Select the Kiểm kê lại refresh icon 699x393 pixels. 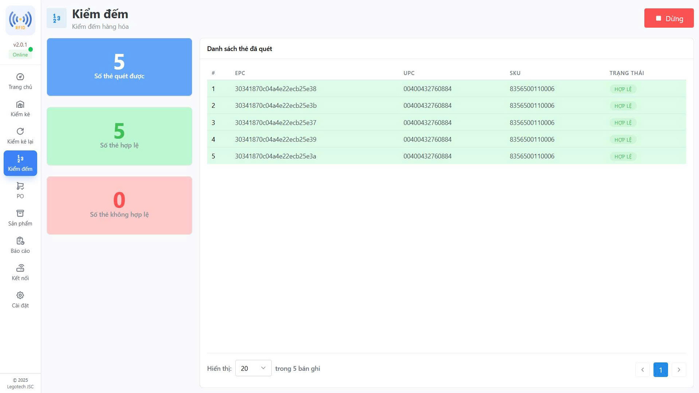(x=20, y=131)
